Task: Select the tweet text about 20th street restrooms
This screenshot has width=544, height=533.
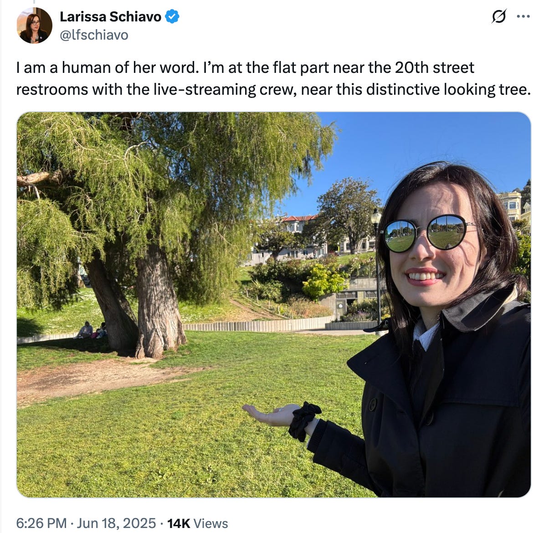Action: 273,78
